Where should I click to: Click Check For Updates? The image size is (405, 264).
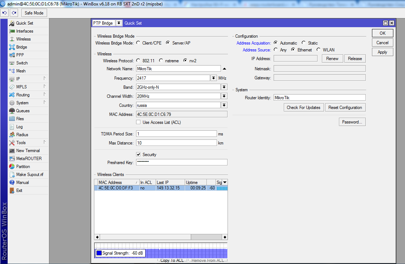tap(303, 108)
